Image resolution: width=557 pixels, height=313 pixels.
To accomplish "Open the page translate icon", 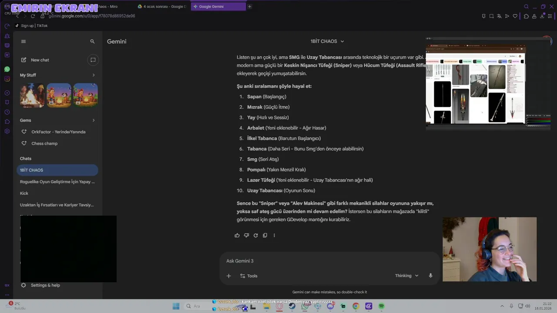I will point(499,16).
